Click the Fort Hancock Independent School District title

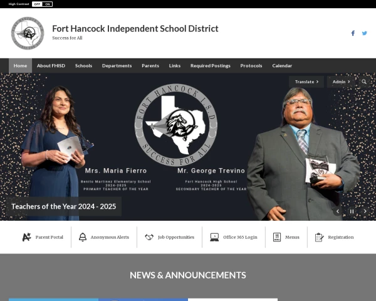135,29
